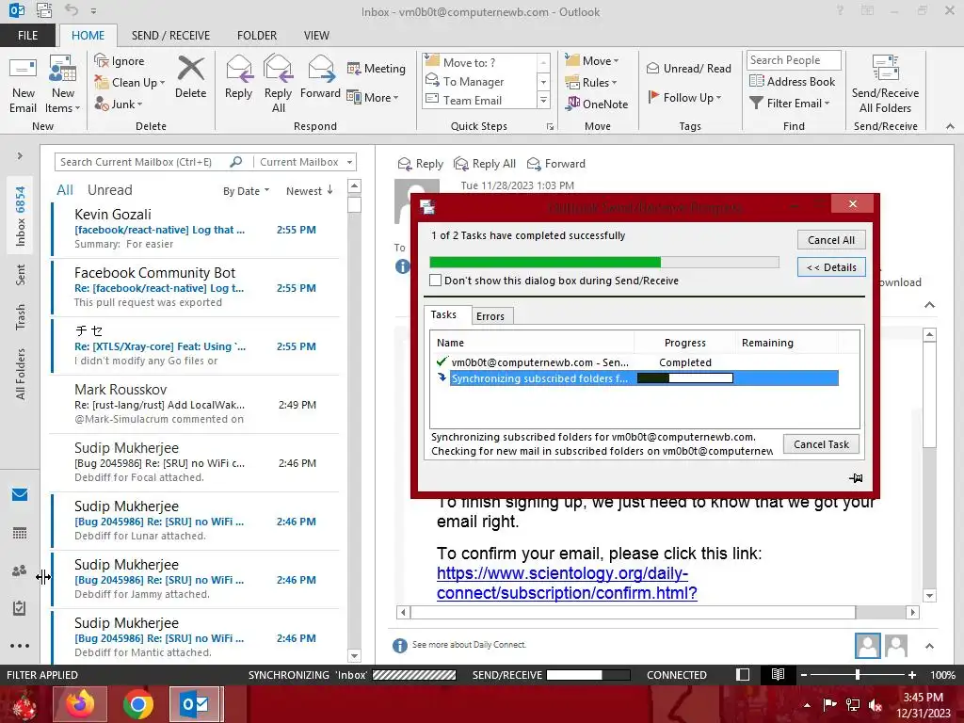Open the Move dropdown in ribbon

pyautogui.click(x=592, y=61)
